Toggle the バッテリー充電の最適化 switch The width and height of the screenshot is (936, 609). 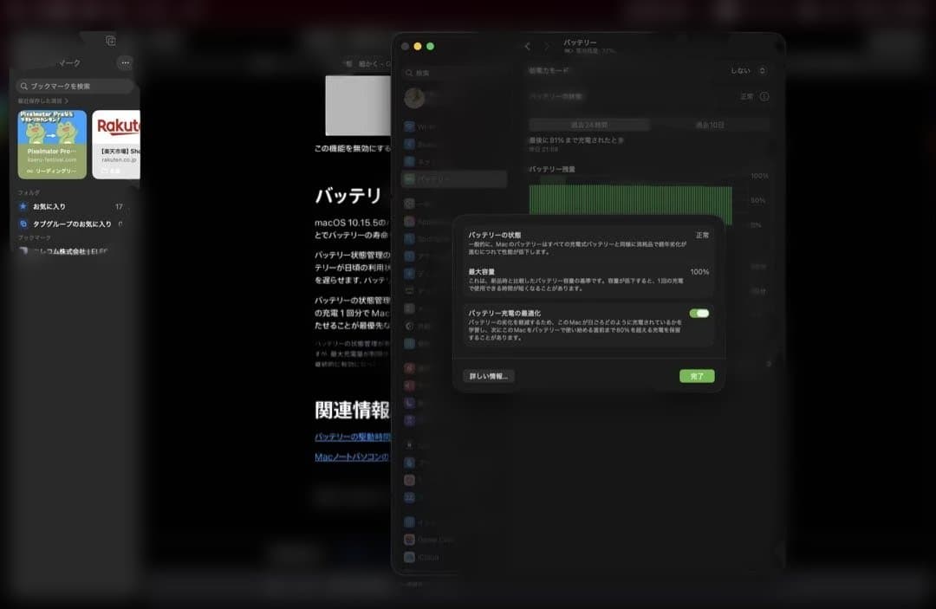coord(699,313)
